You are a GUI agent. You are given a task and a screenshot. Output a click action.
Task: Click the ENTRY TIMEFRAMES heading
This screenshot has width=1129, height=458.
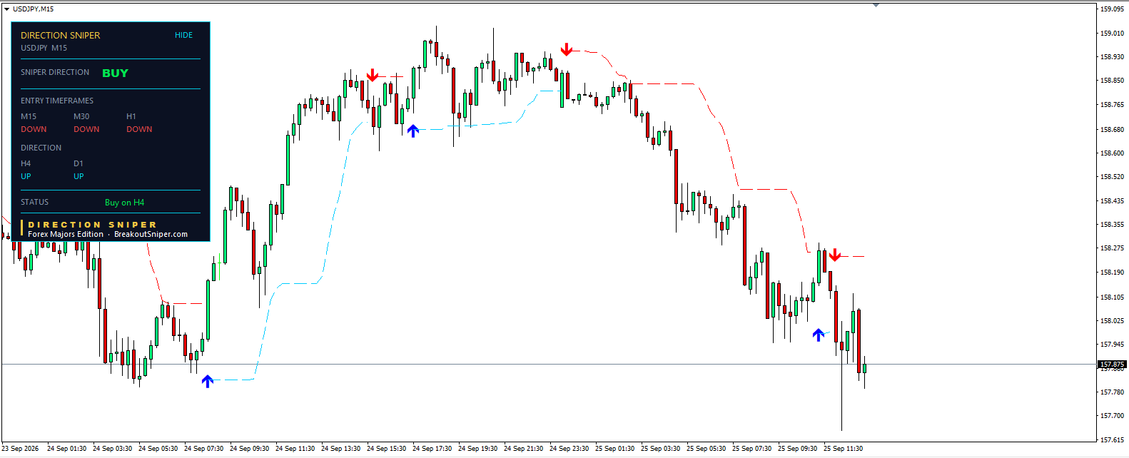point(57,101)
